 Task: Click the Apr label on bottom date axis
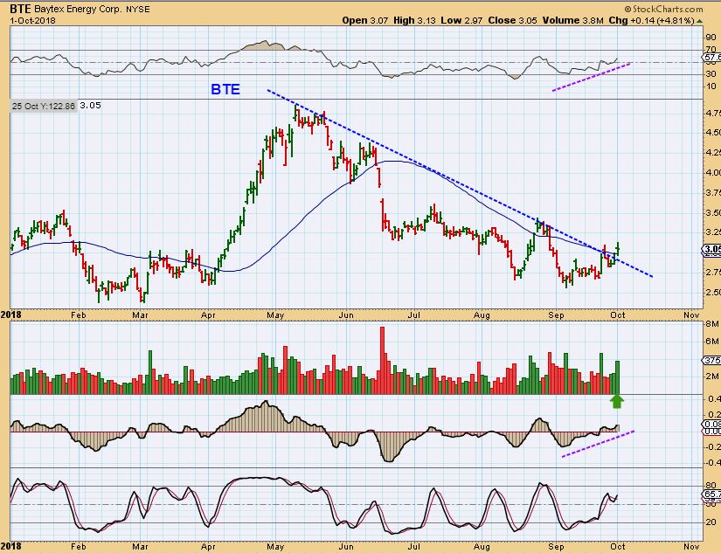tap(208, 547)
